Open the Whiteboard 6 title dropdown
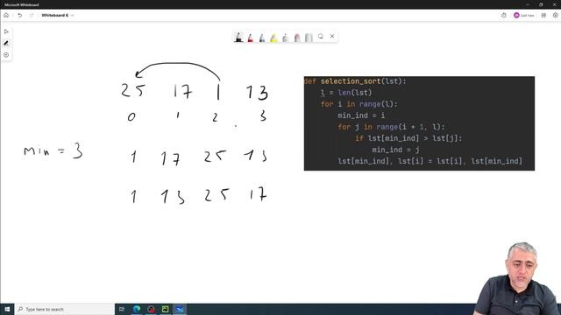 (x=58, y=16)
